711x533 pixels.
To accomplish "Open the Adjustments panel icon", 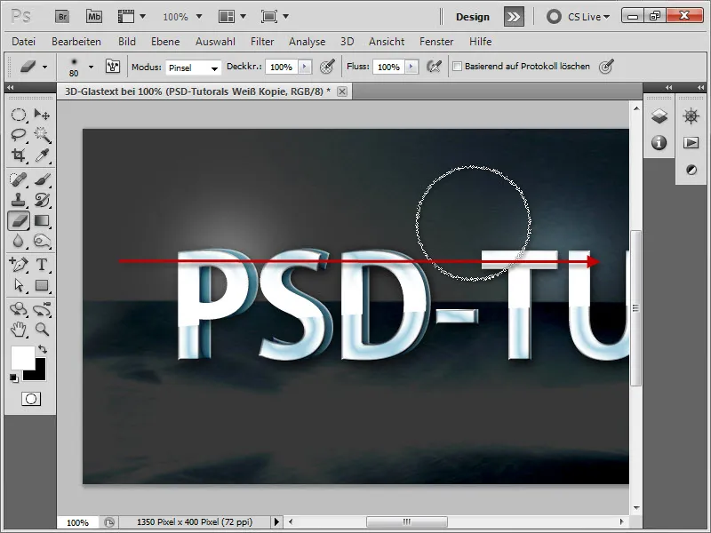I will (691, 170).
